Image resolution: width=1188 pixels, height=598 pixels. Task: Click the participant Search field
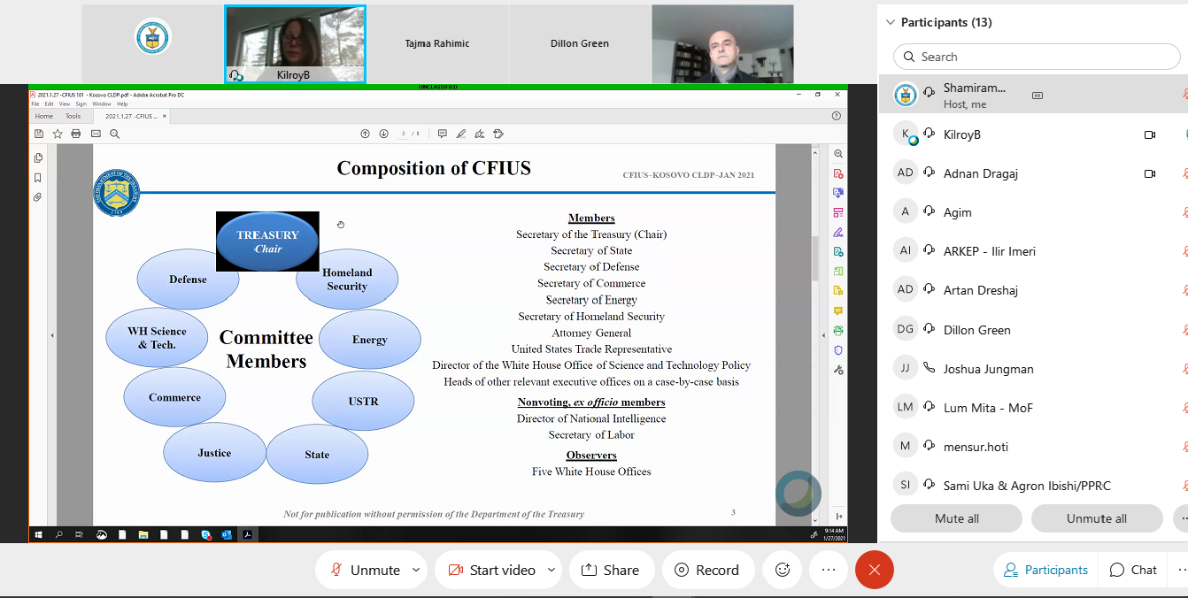1036,57
